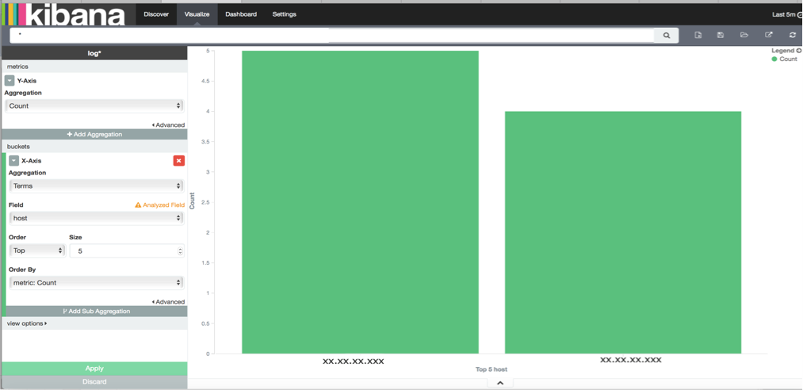803x390 pixels.
Task: Click the query search input field
Action: coord(332,36)
